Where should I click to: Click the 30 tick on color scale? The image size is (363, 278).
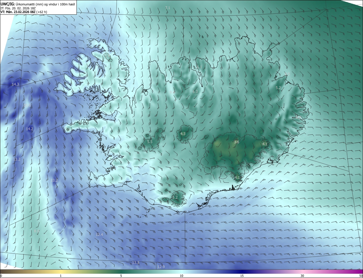pos(302,276)
